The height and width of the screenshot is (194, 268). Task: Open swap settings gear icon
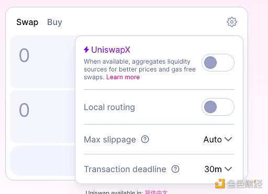tap(232, 22)
